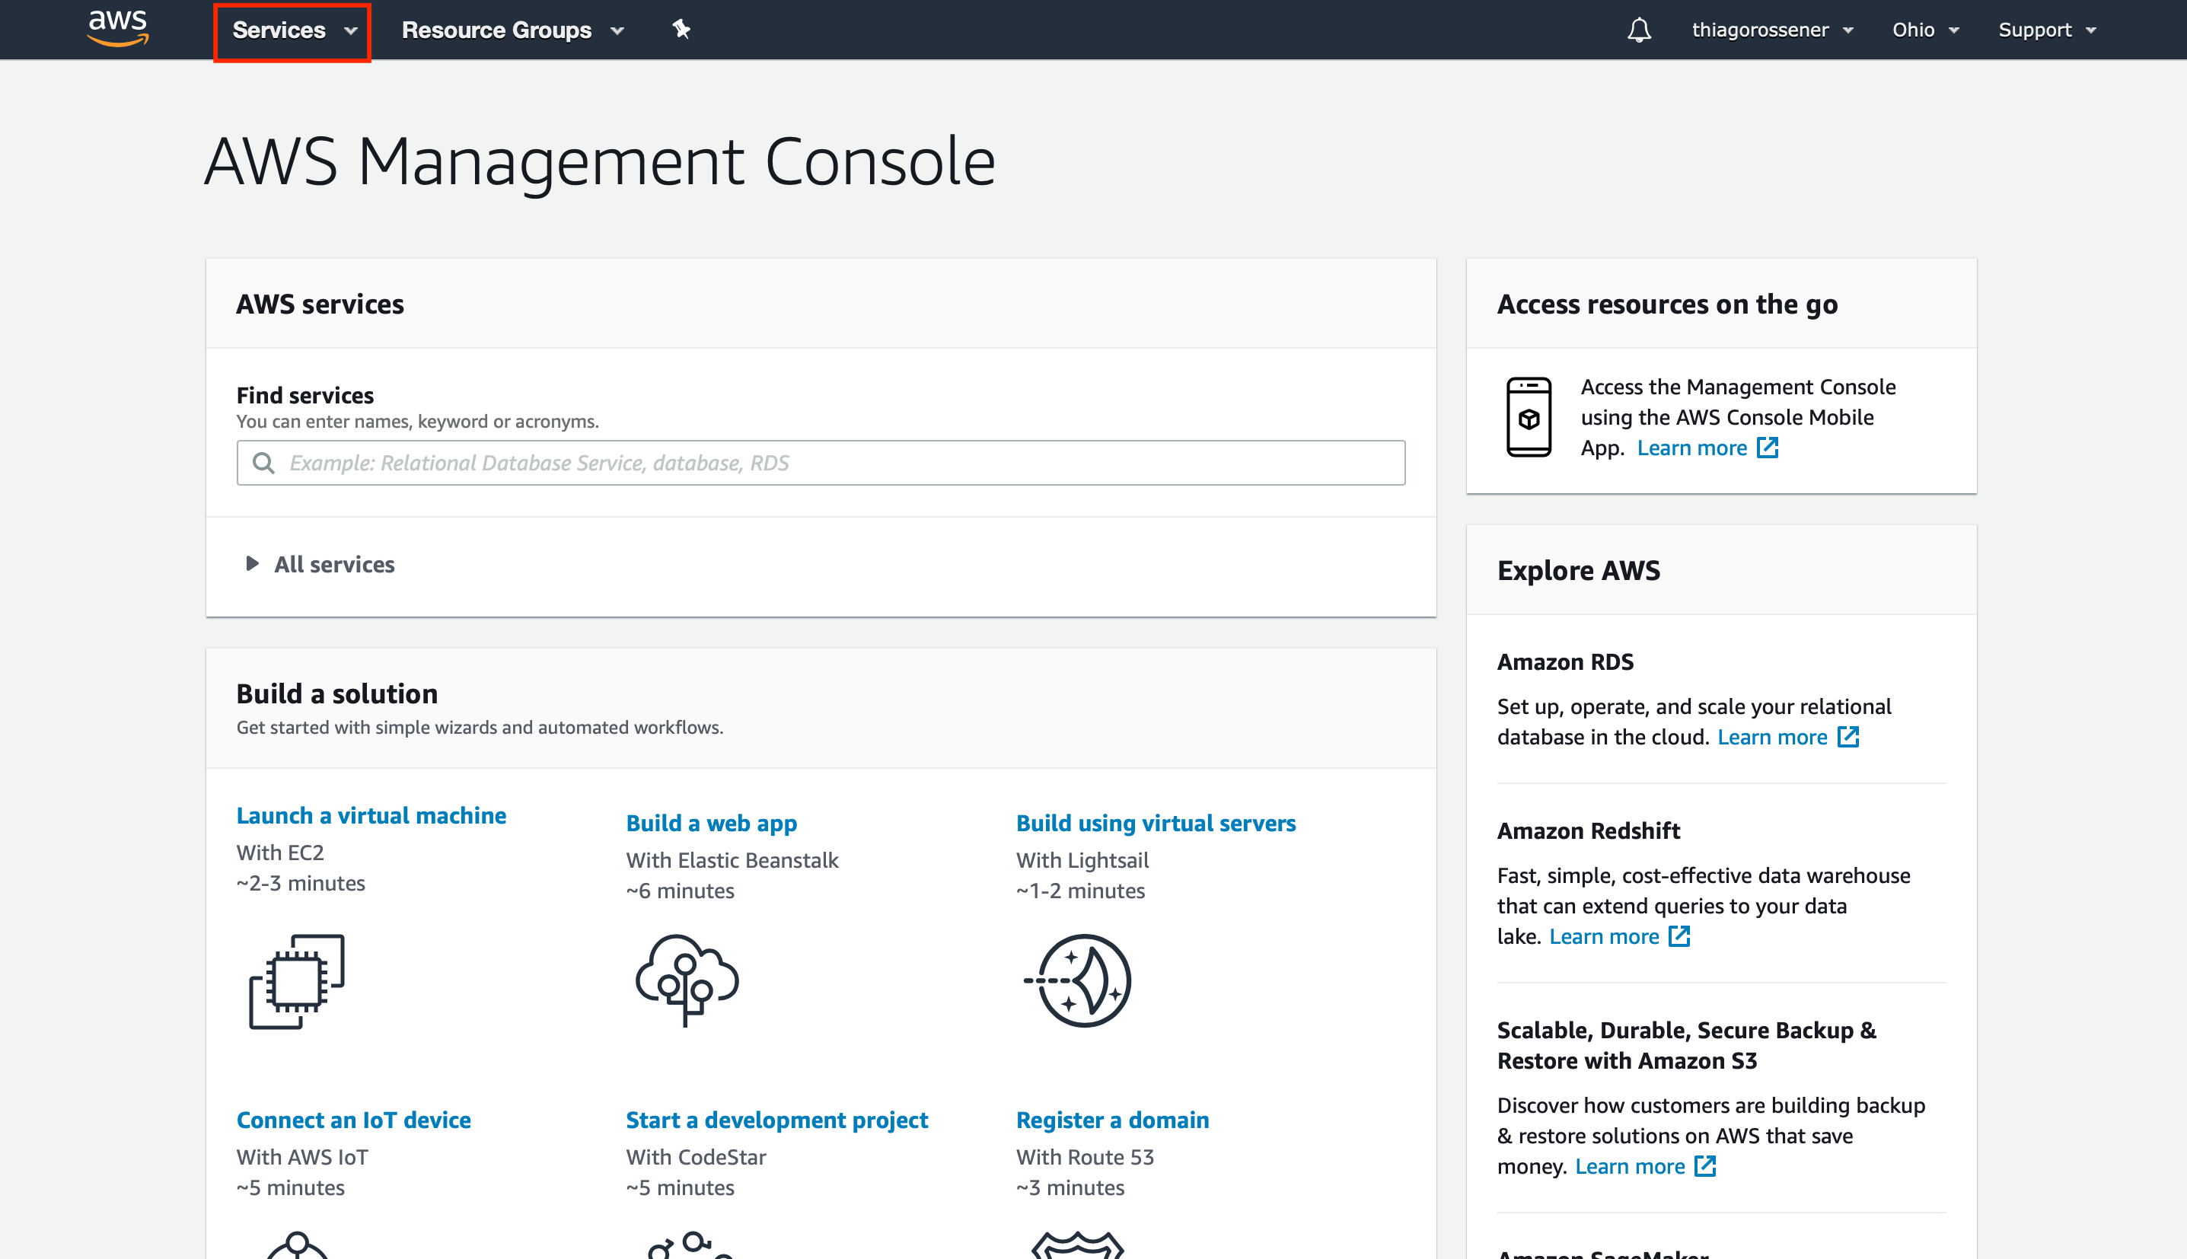Click the pin shortcuts icon
This screenshot has height=1259, width=2187.
pos(681,30)
